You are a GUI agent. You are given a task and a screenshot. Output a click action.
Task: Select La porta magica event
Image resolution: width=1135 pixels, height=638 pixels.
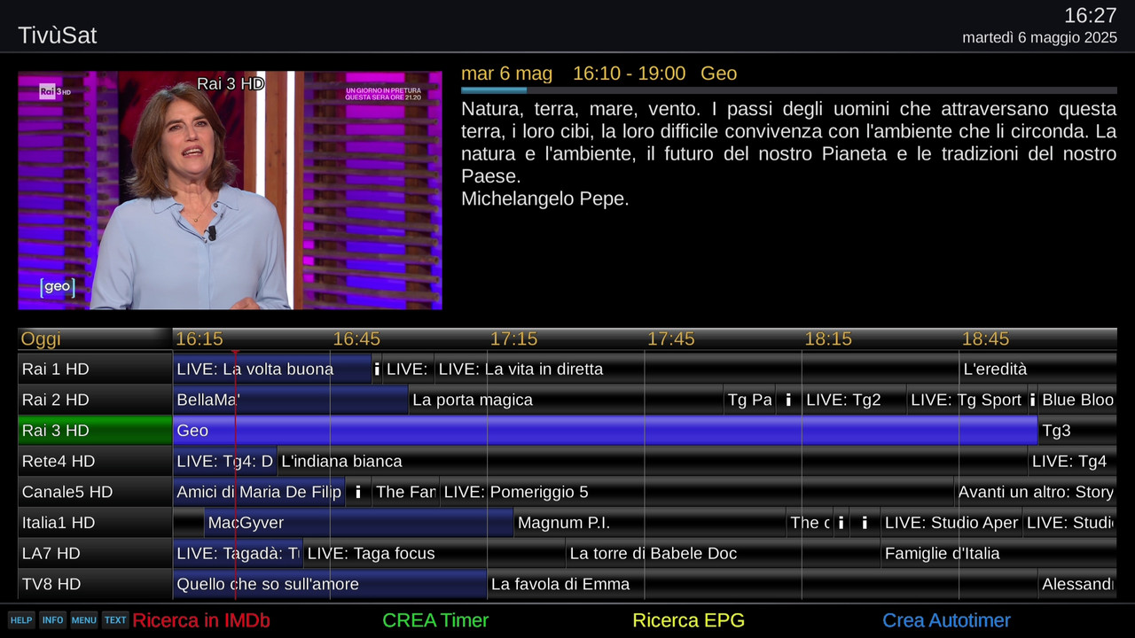click(566, 400)
